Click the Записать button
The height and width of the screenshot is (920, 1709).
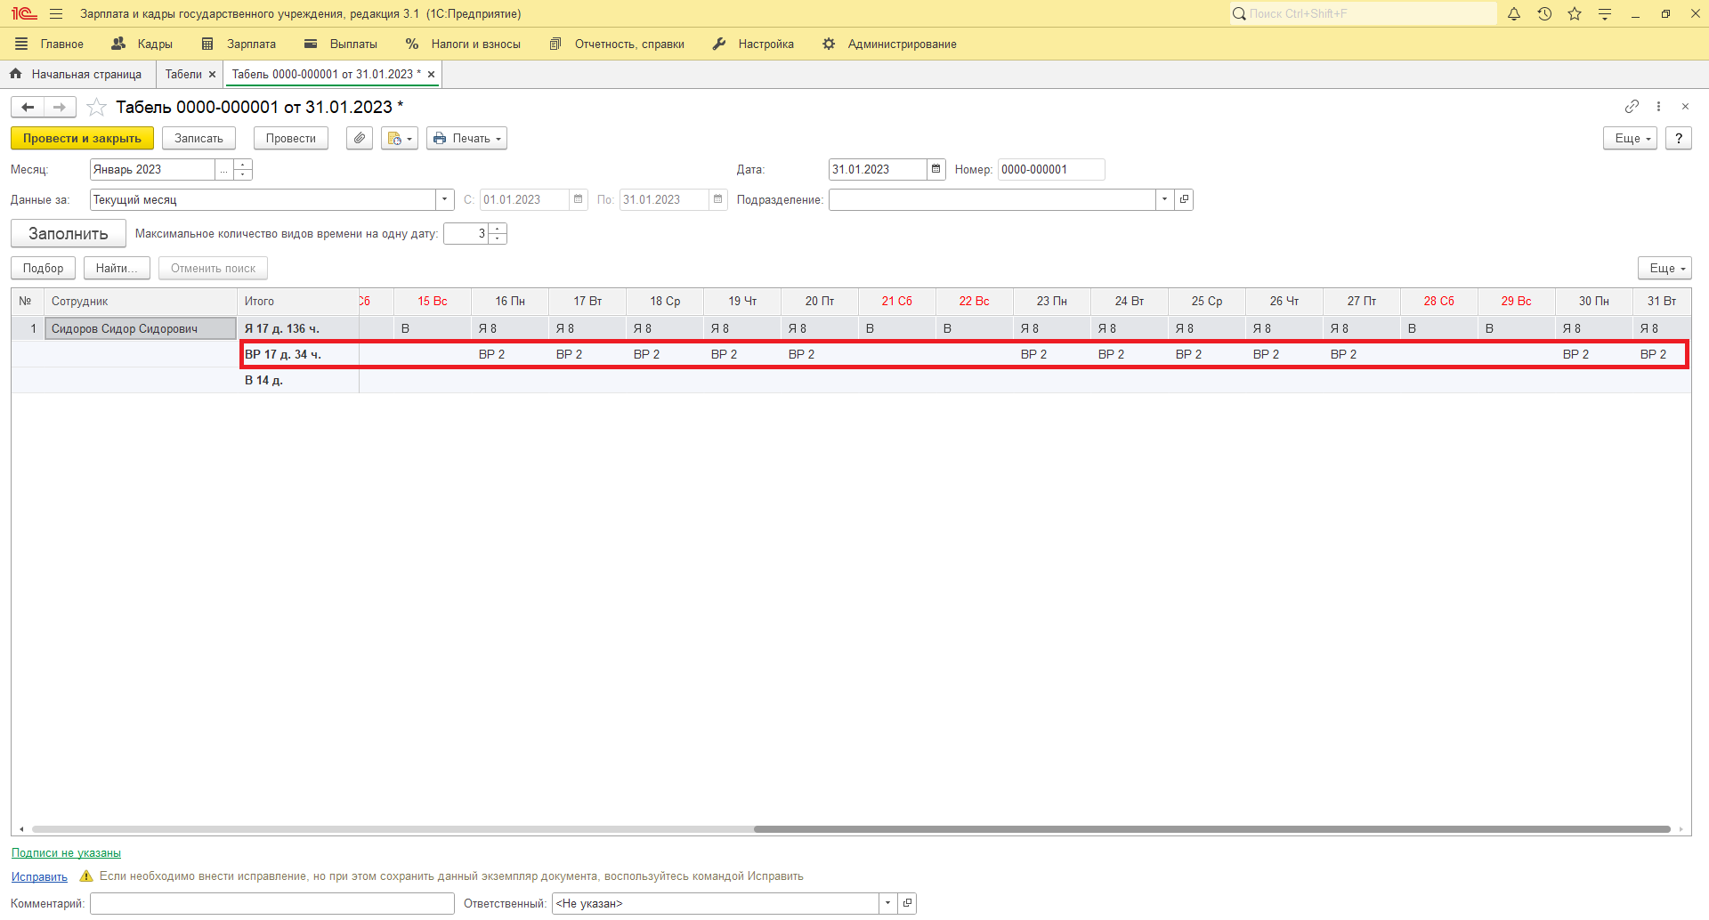click(x=198, y=139)
